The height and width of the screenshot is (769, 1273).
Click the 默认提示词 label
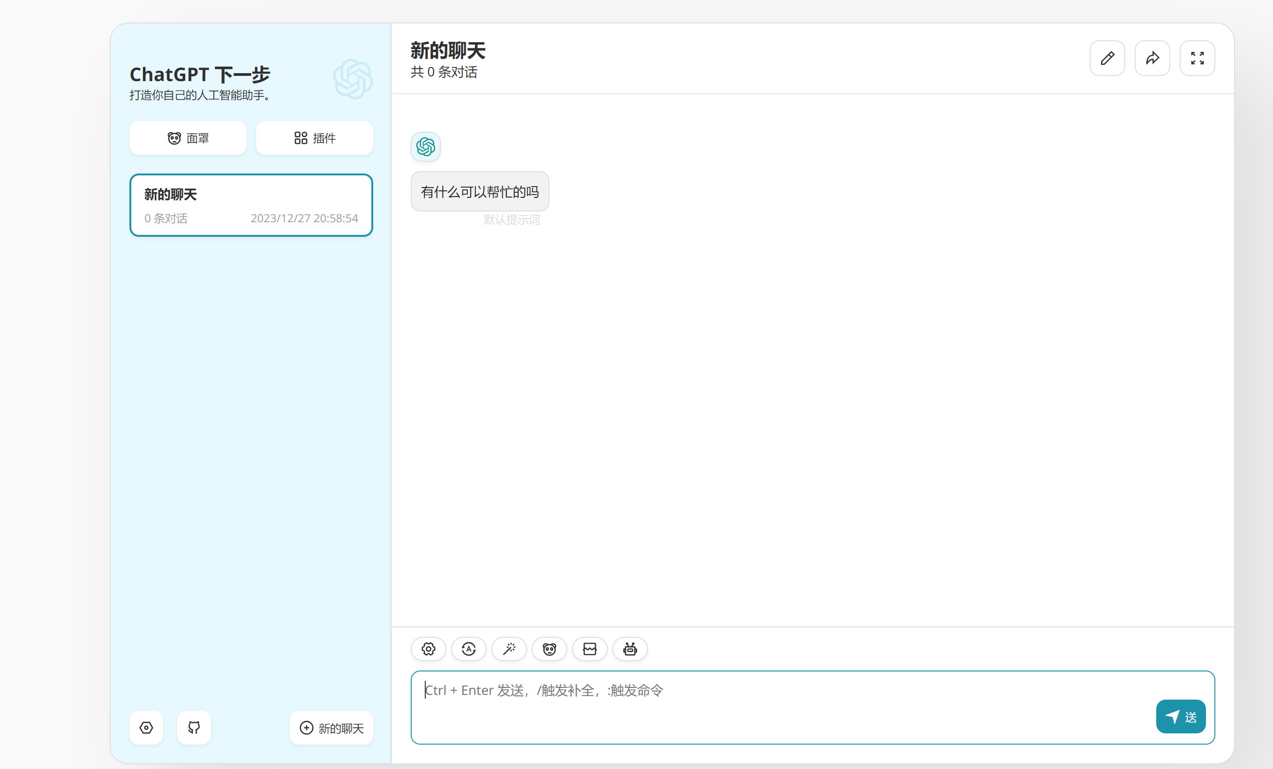click(x=512, y=219)
